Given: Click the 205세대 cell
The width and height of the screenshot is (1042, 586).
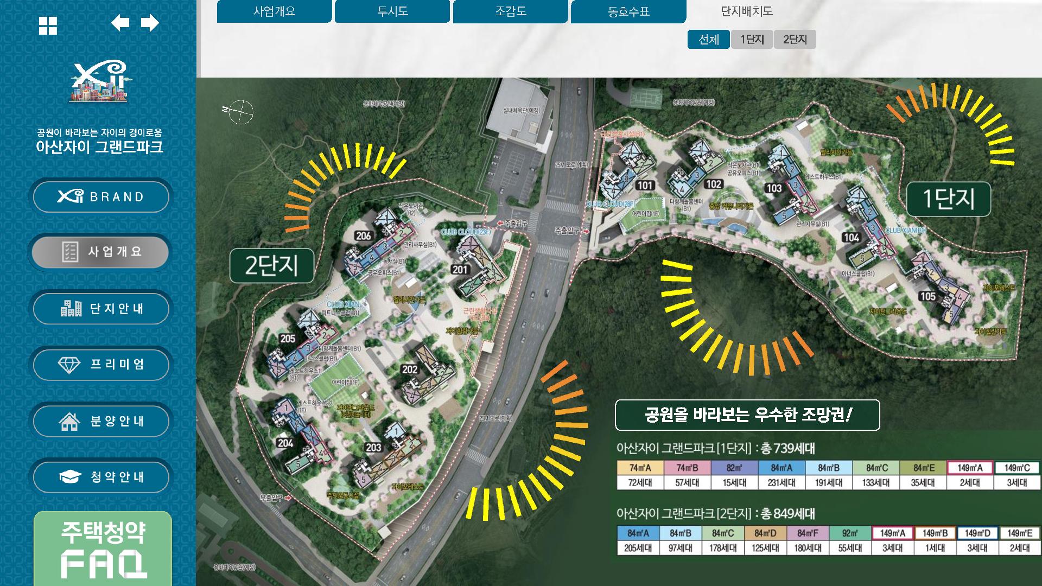Looking at the screenshot, I should (x=638, y=548).
